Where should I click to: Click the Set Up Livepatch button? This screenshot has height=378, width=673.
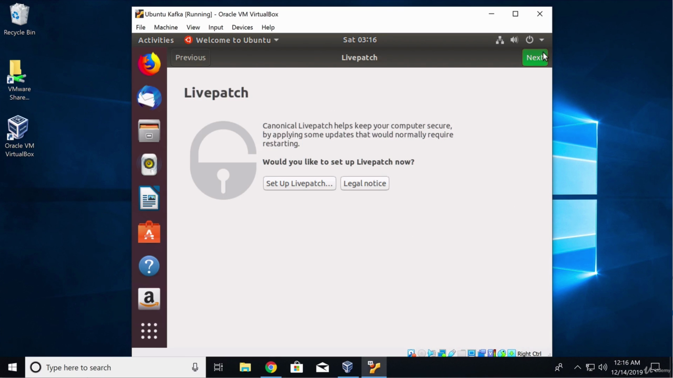pyautogui.click(x=299, y=183)
